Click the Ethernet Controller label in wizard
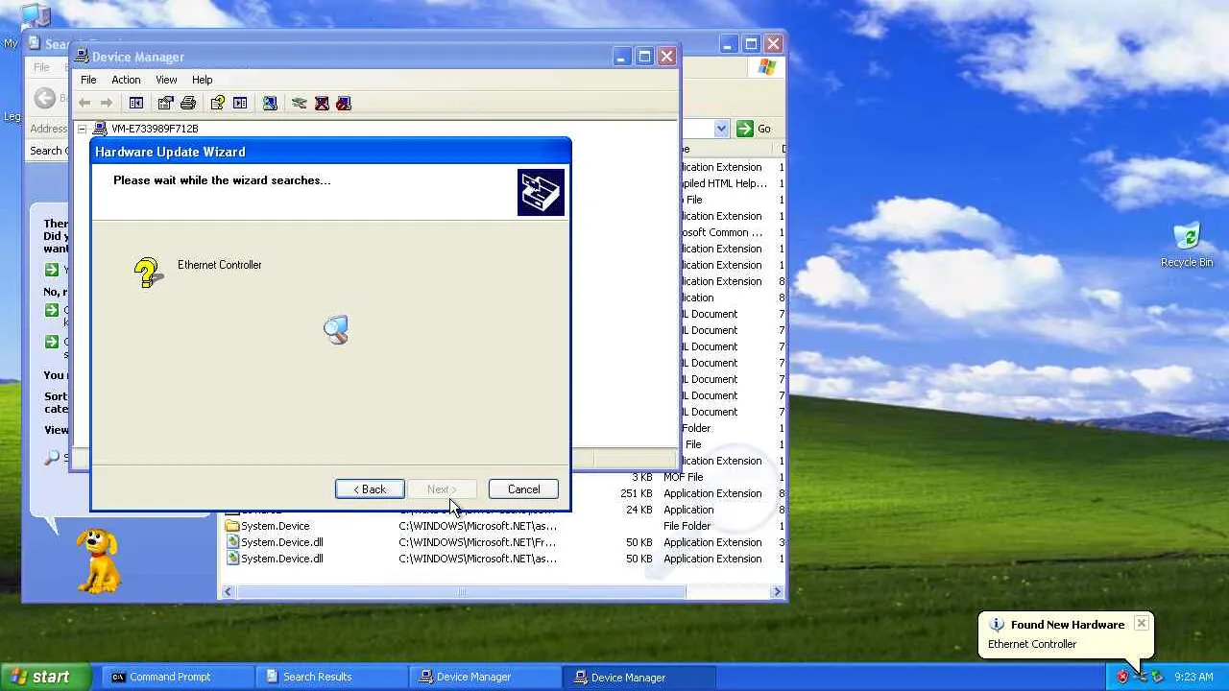Viewport: 1229px width, 691px height. point(219,265)
